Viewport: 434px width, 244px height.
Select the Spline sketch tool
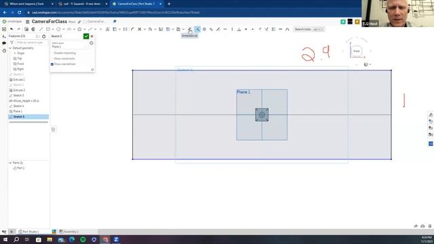[x=90, y=29]
